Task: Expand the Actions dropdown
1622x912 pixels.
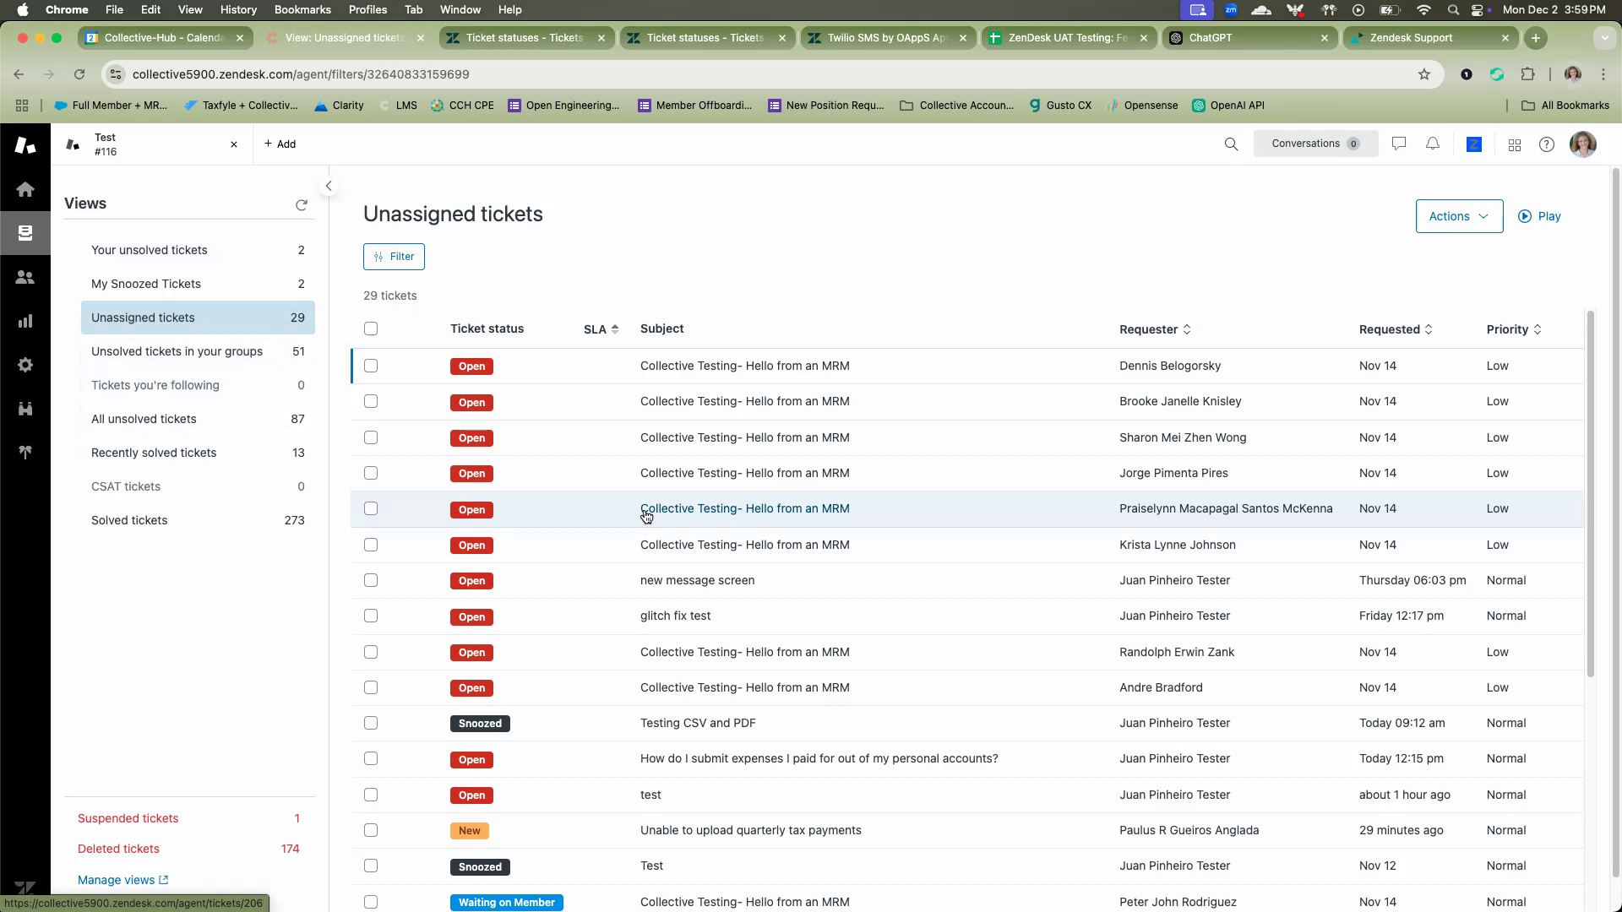Action: pos(1459,216)
